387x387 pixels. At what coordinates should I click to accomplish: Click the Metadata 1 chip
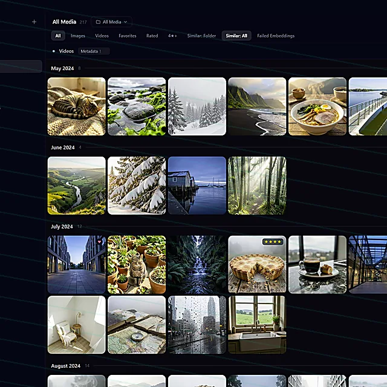point(94,51)
